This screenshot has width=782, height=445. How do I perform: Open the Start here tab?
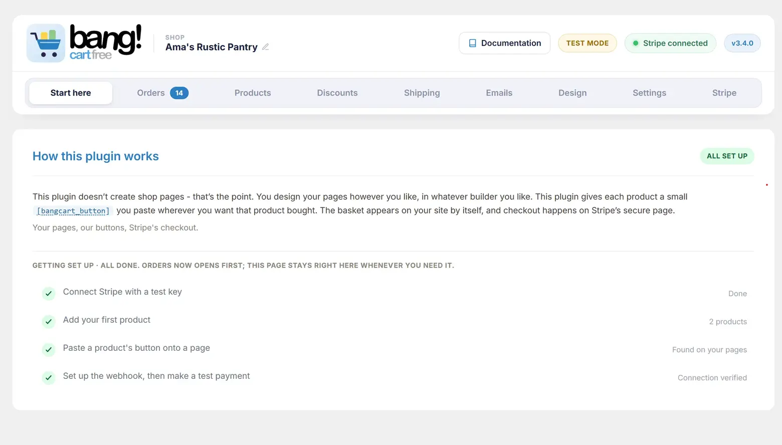point(71,93)
